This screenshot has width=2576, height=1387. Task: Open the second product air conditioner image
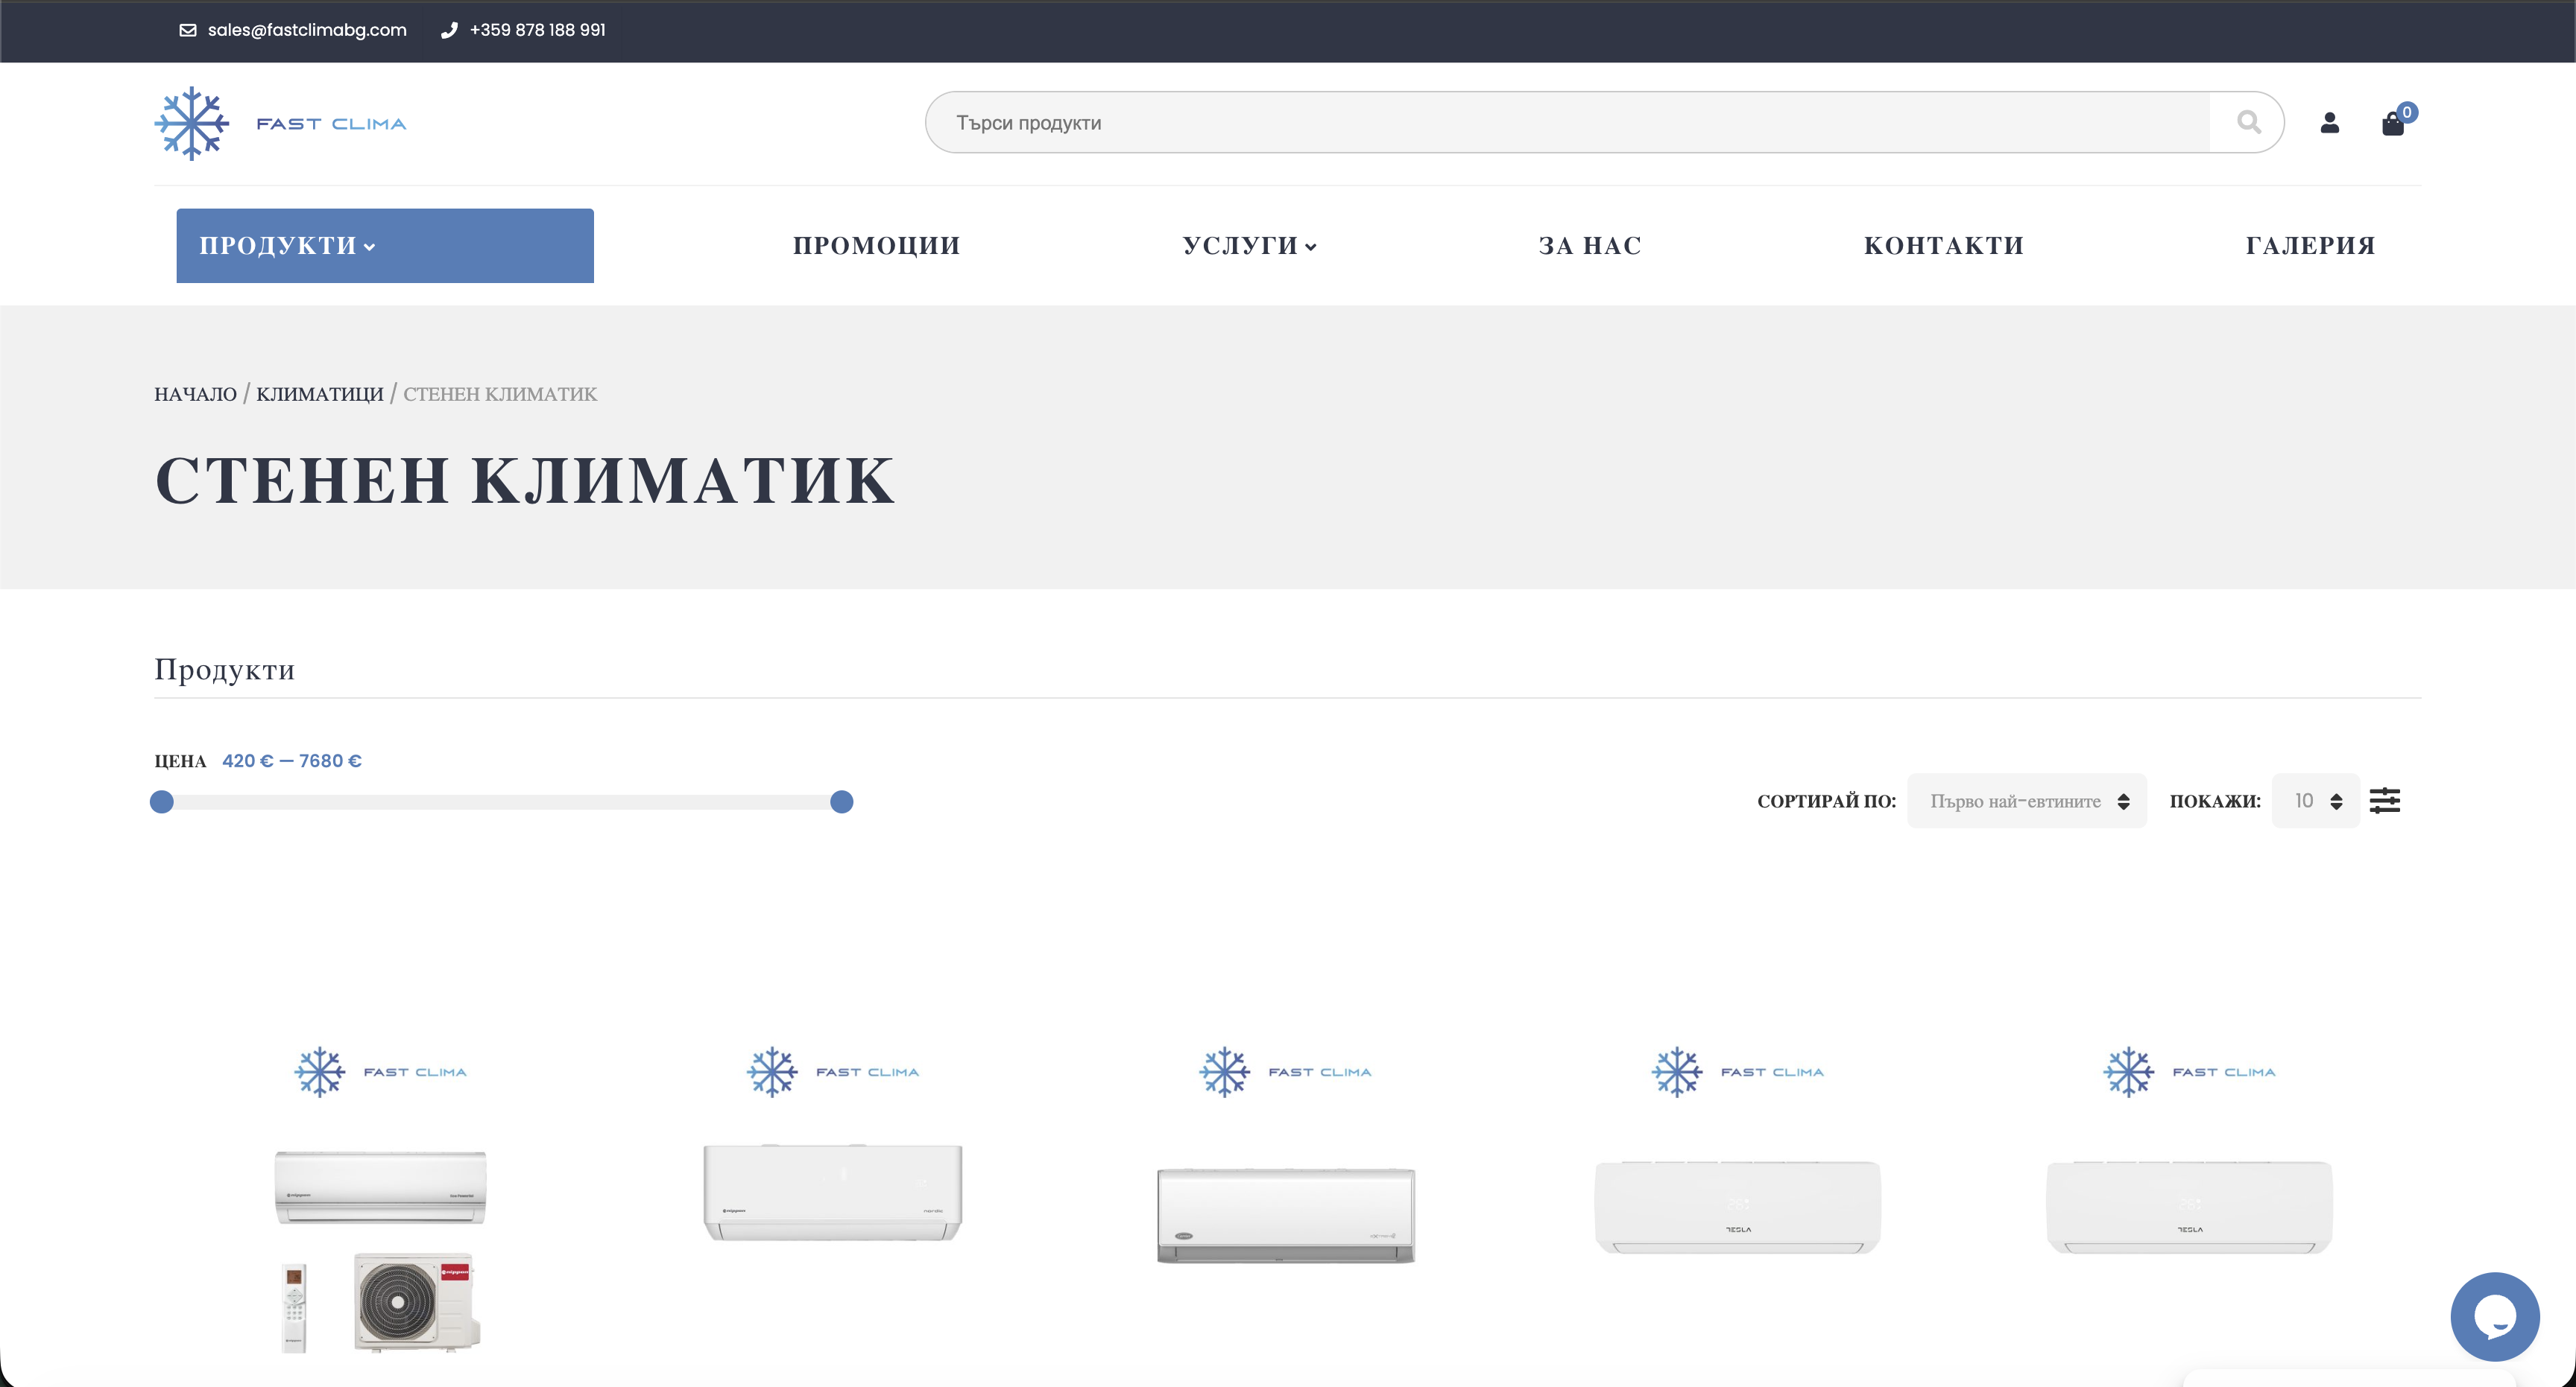[x=832, y=1192]
